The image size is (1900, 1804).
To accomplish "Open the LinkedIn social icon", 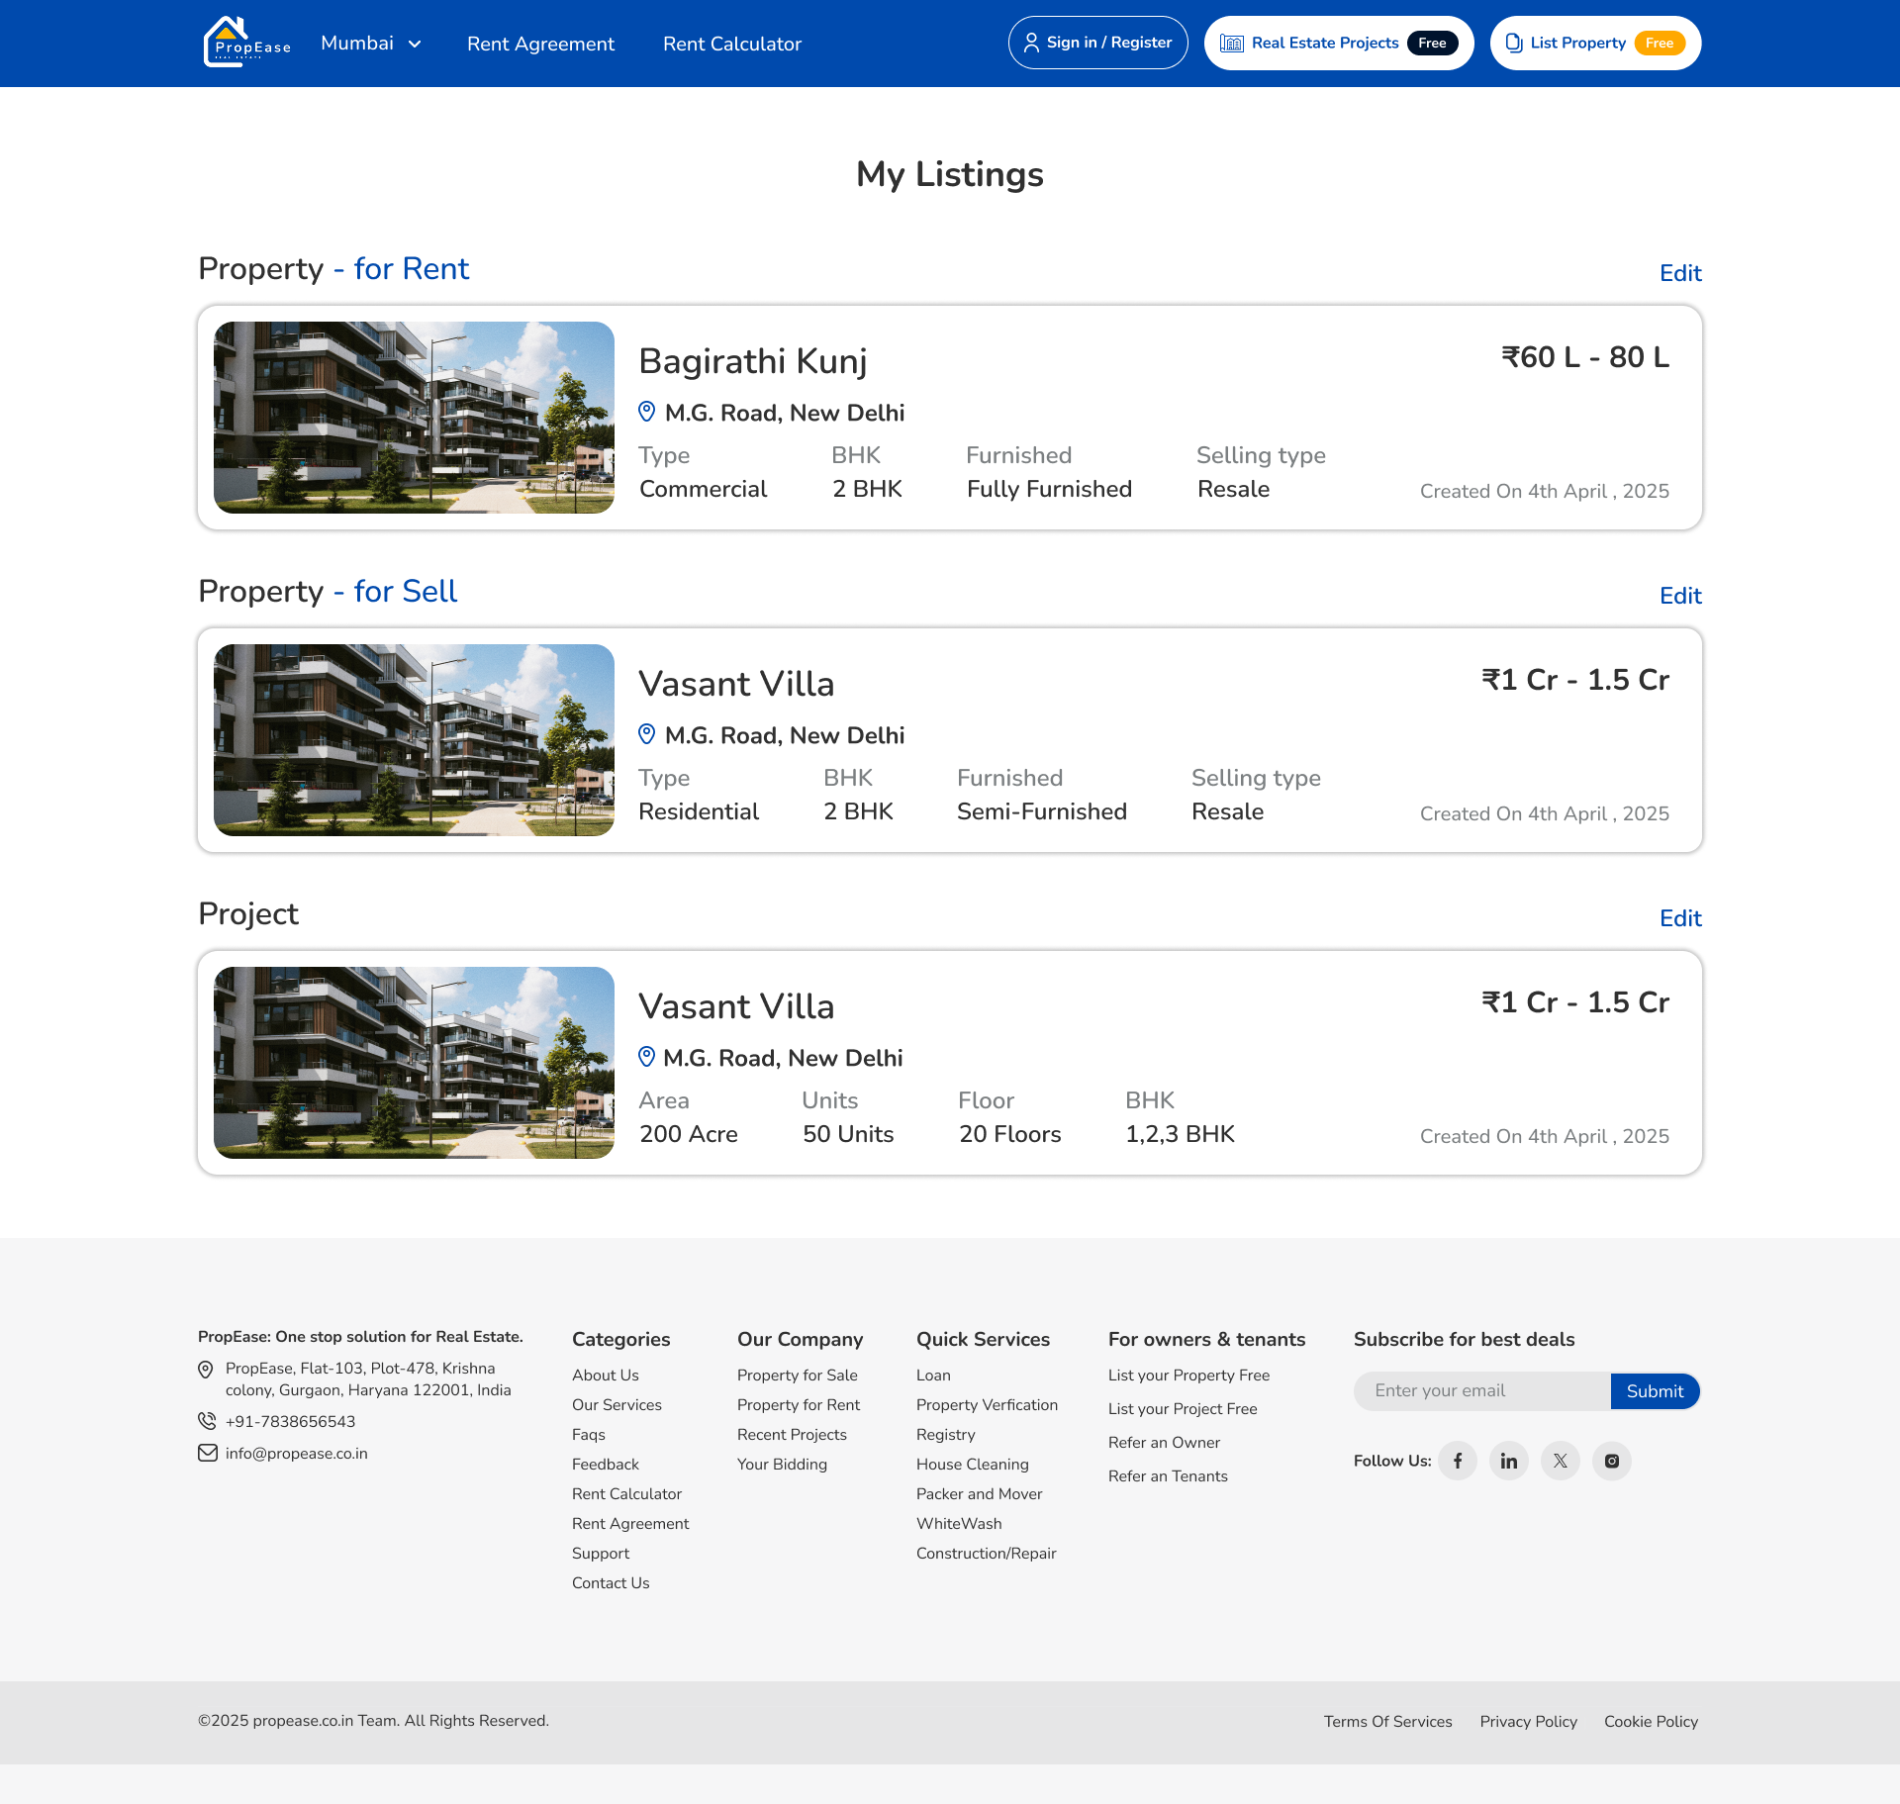I will 1509,1461.
